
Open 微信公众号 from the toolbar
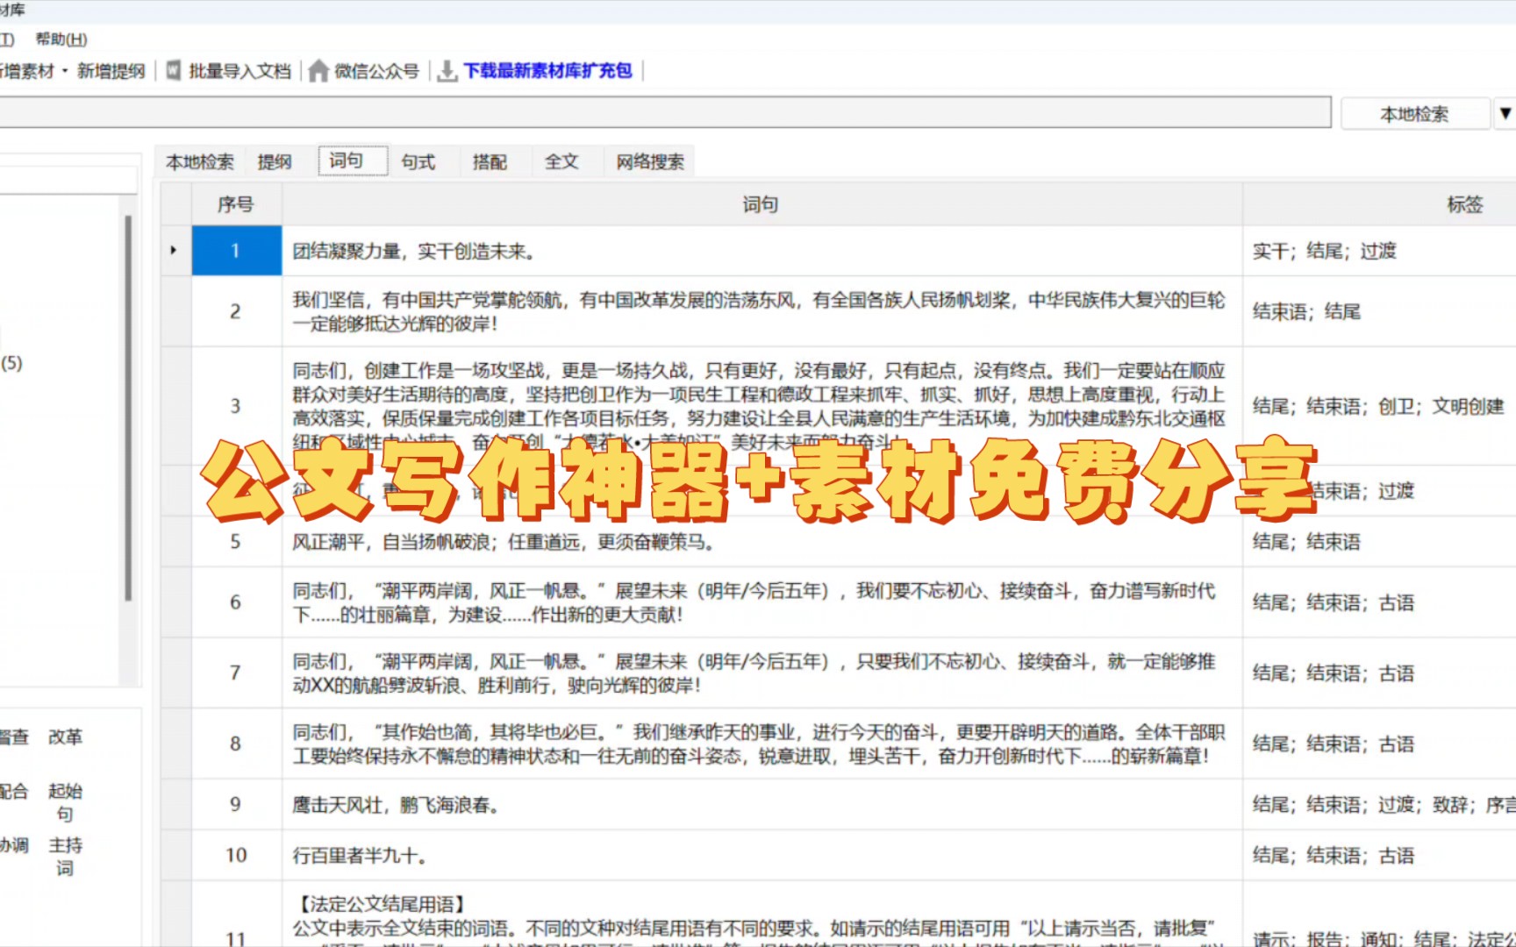click(377, 71)
